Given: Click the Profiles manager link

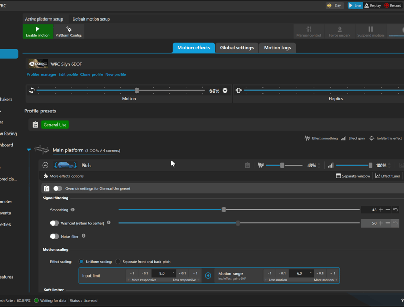Looking at the screenshot, I should click(x=42, y=74).
